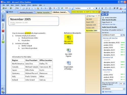Click the Font Color A icon
The width and height of the screenshot is (127, 95).
click(x=121, y=8)
